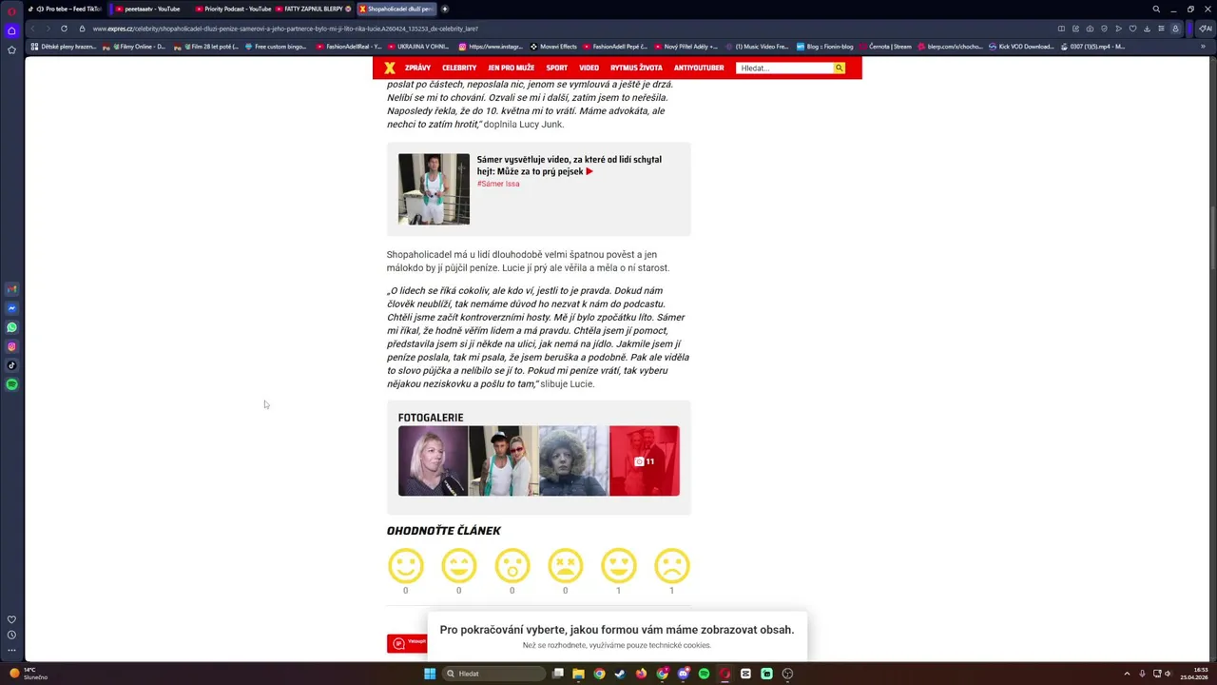Open the ANTIYOUTUBER menu item

click(x=699, y=68)
